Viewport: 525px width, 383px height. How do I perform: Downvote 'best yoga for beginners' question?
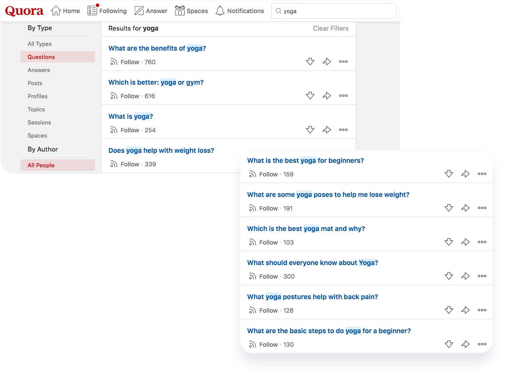449,174
